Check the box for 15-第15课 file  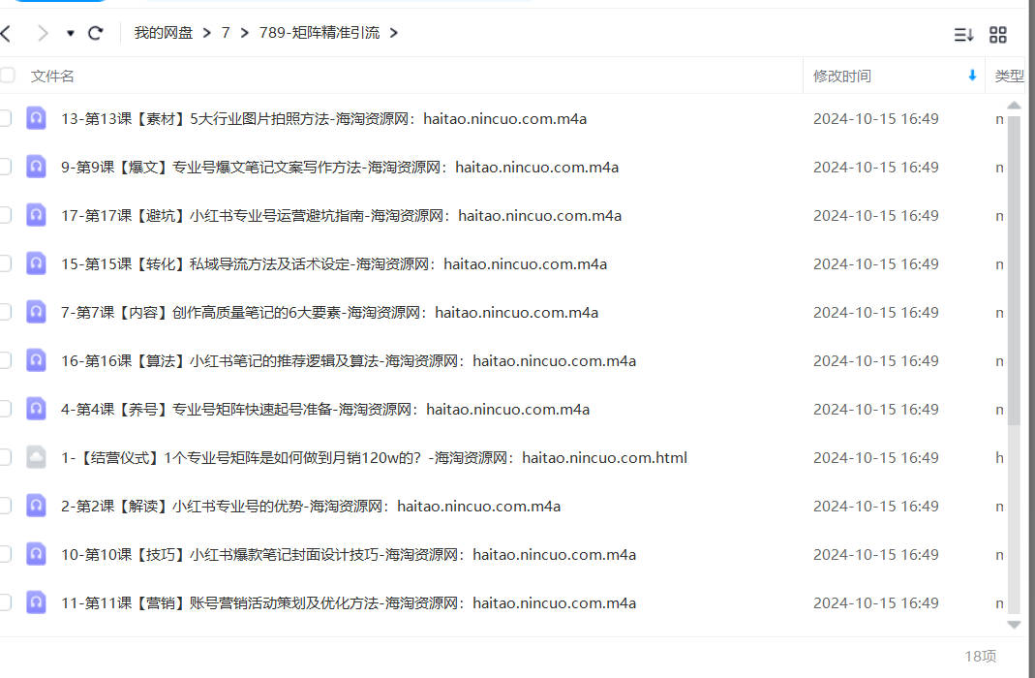[5, 263]
